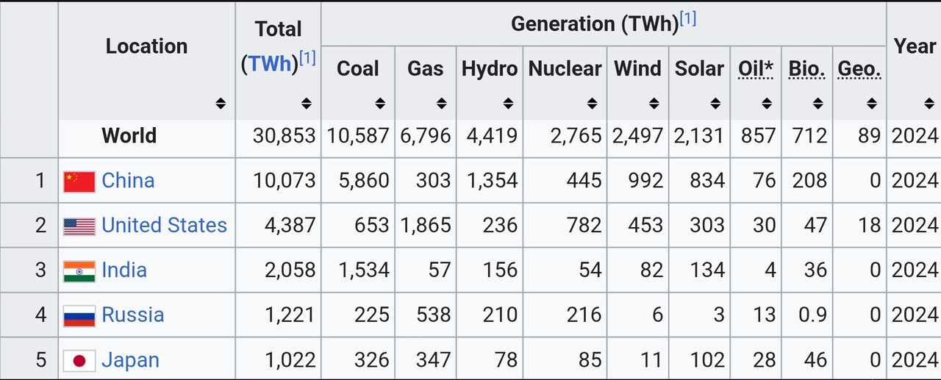
Task: Click the Oil* abbreviation header
Action: [x=756, y=68]
